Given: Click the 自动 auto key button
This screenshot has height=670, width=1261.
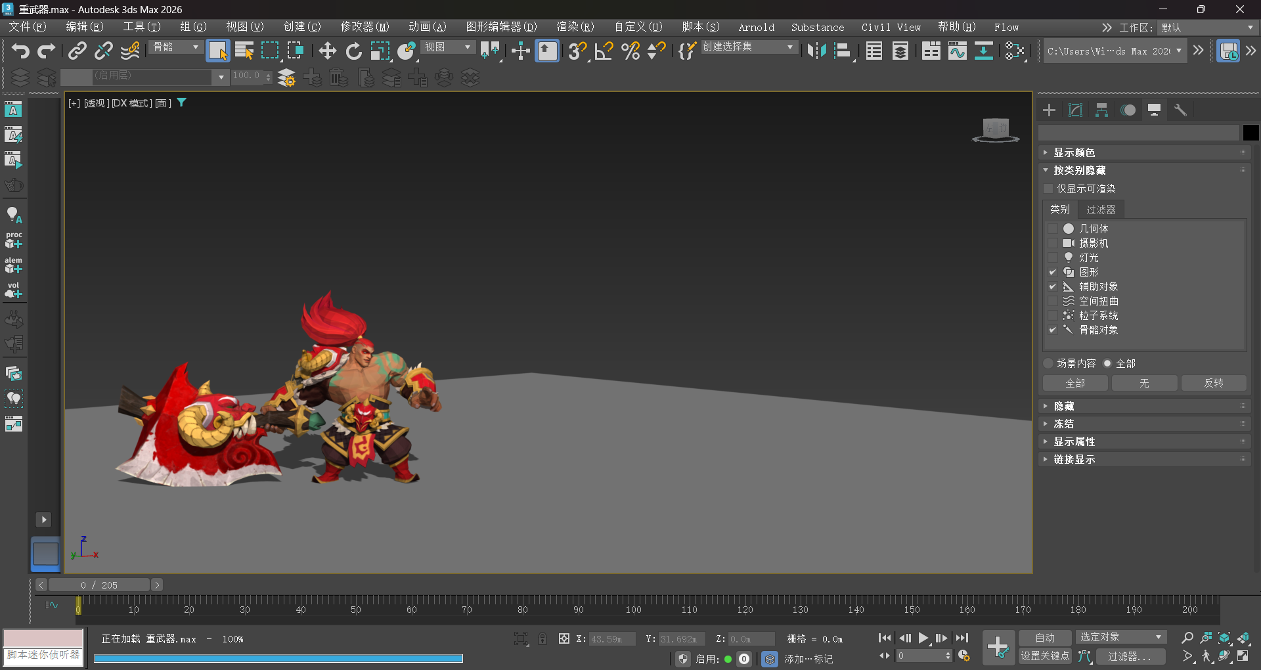Looking at the screenshot, I should point(1045,638).
